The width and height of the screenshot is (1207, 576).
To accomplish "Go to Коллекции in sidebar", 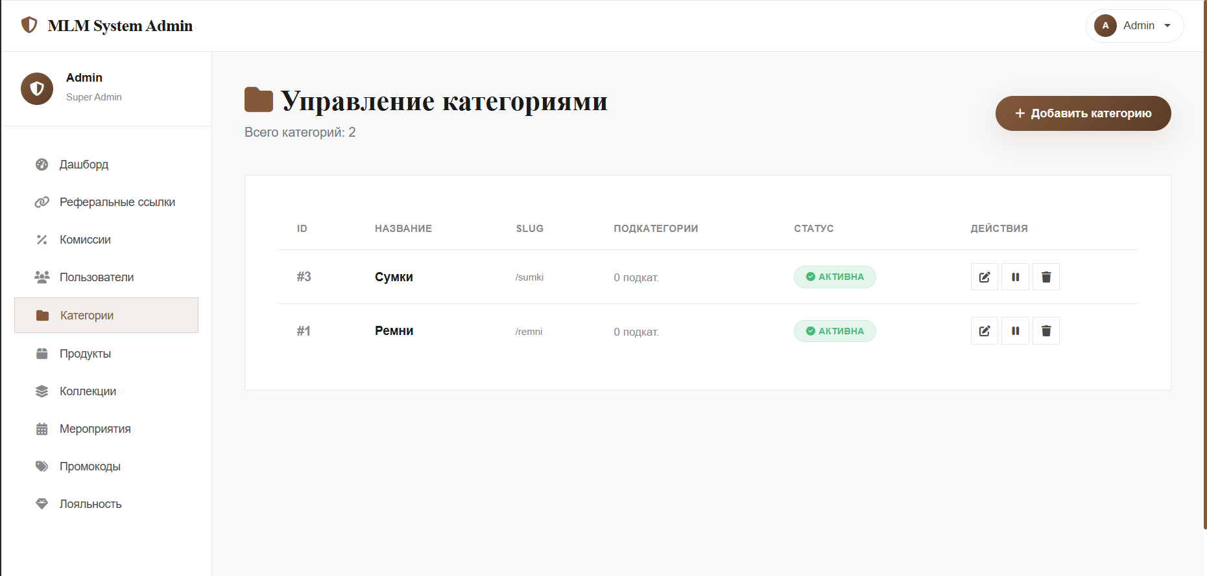I will point(106,391).
